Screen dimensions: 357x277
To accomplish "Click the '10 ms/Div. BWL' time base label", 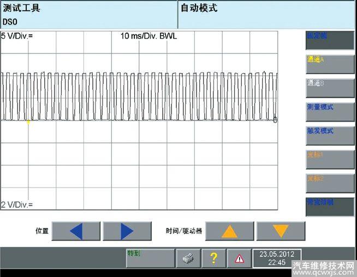I will coord(148,36).
